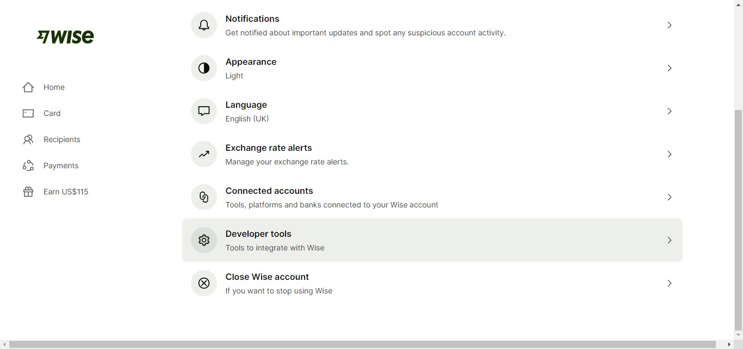Expand the Developer tools row
This screenshot has width=743, height=349.
coord(670,240)
